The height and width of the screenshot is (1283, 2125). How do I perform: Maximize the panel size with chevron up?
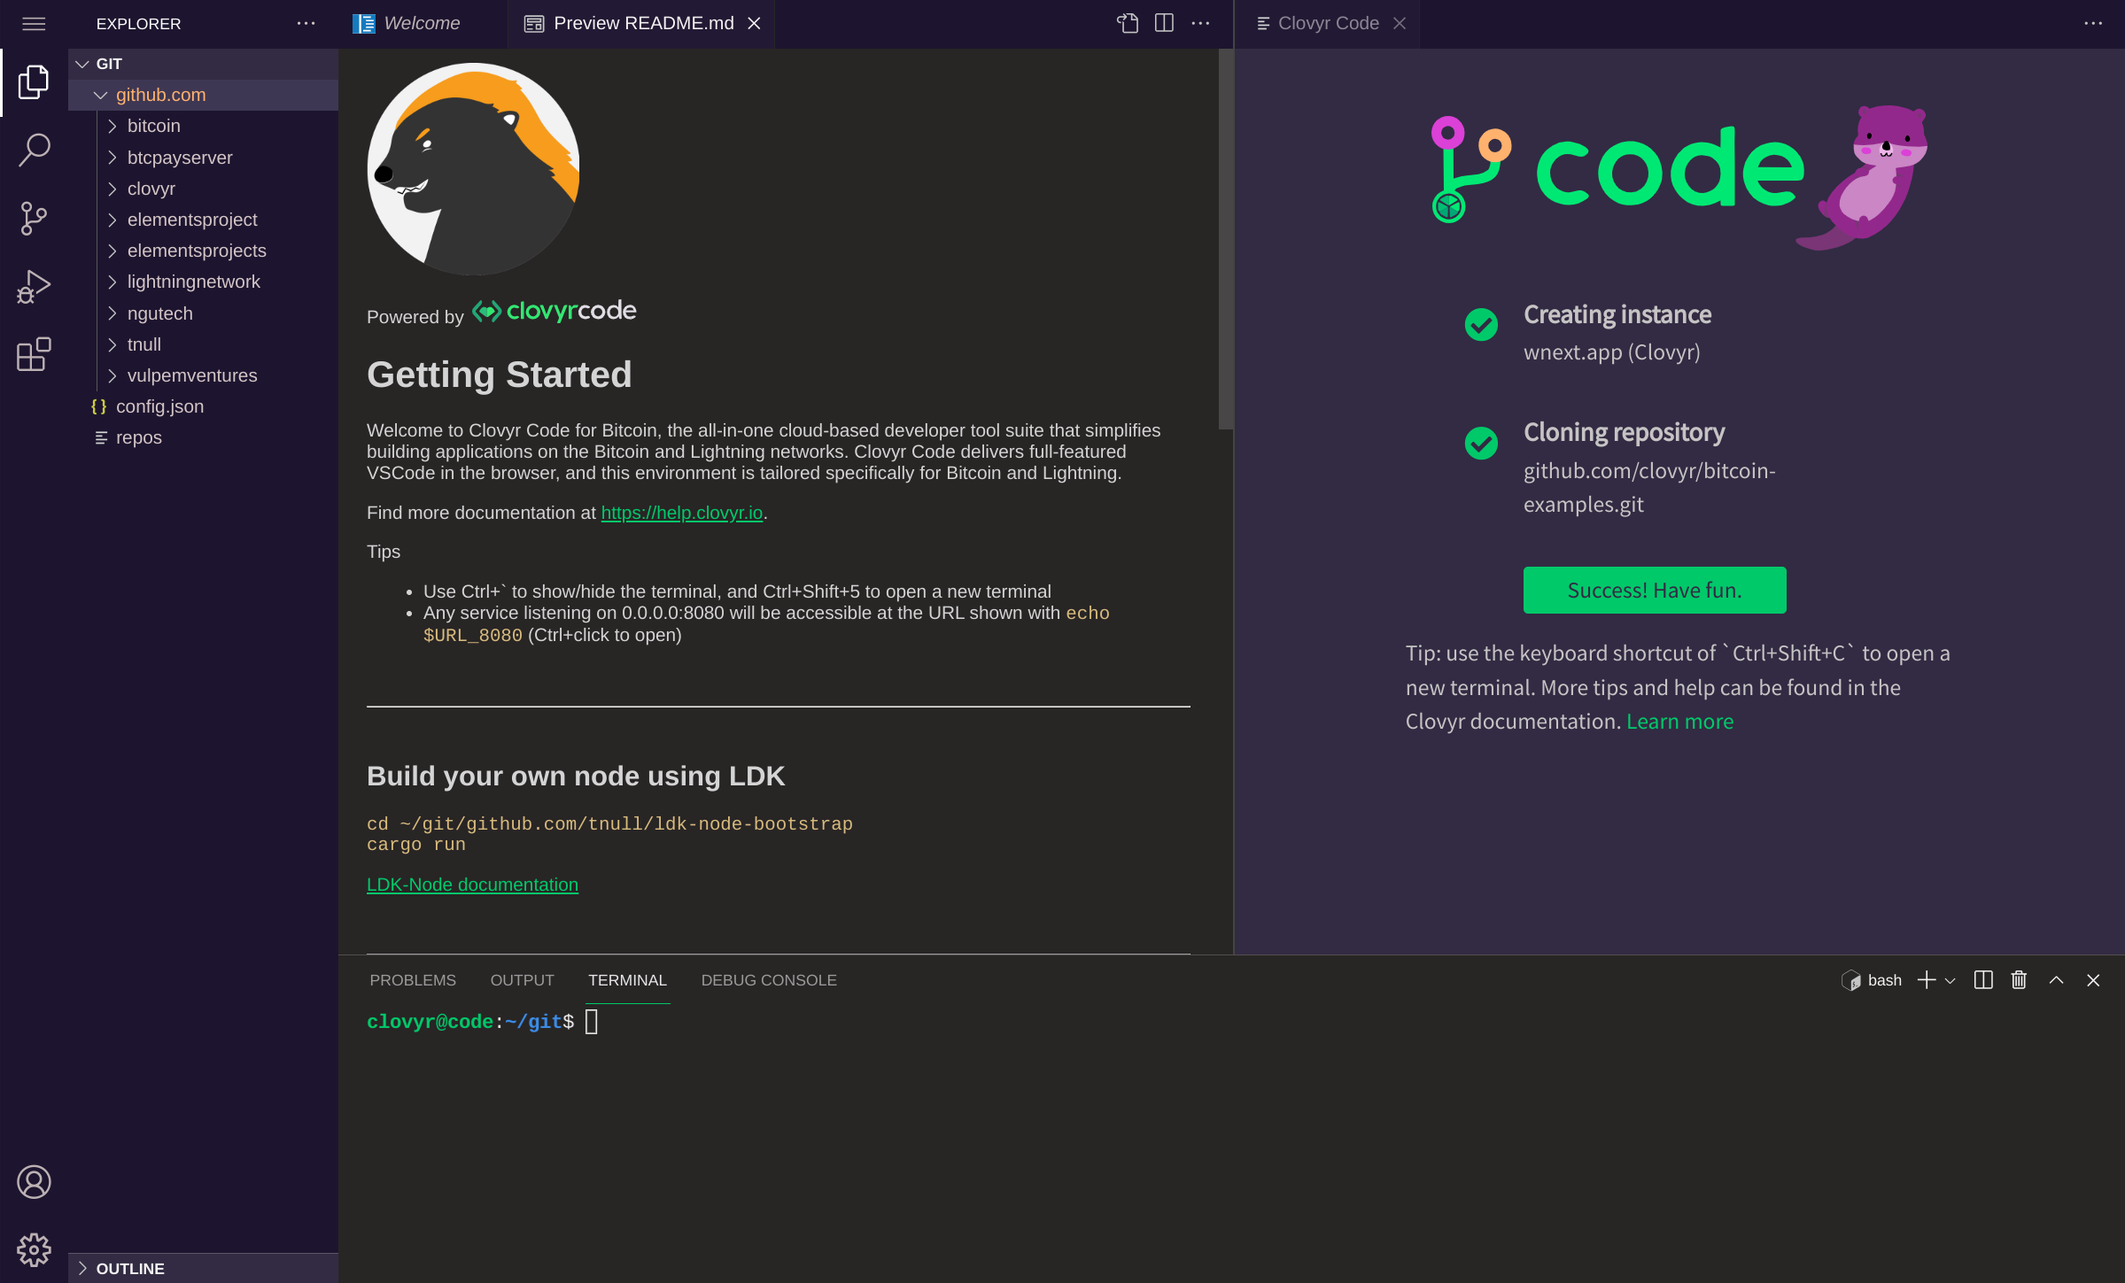(2056, 980)
